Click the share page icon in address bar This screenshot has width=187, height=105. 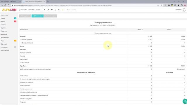158,5
